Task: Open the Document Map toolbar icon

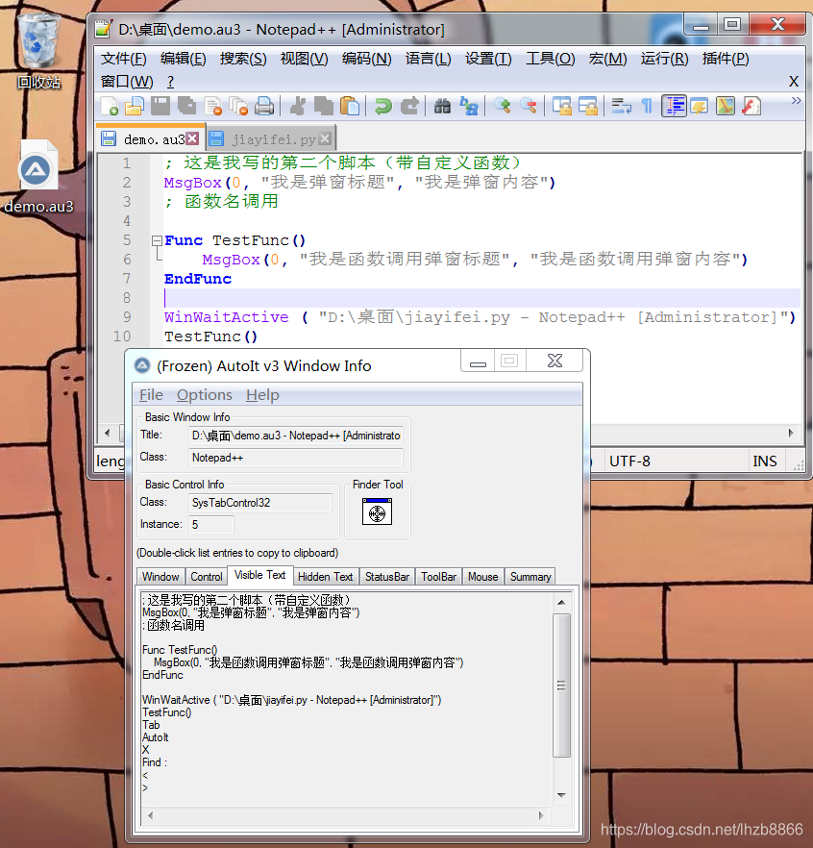Action: 726,106
